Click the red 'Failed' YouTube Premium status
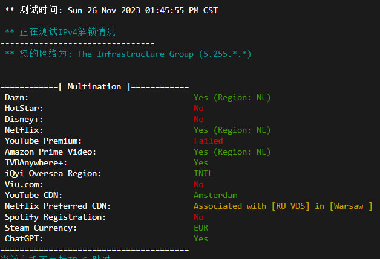 (x=208, y=141)
